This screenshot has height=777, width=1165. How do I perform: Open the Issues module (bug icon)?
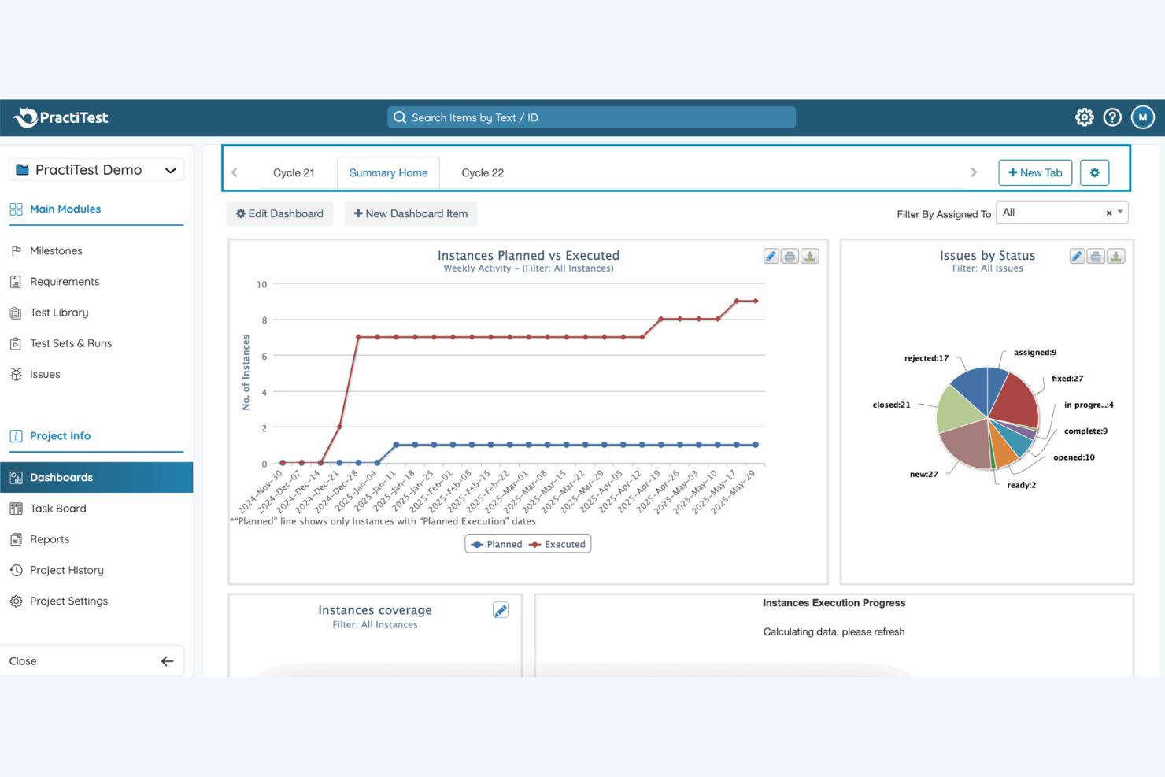(43, 374)
